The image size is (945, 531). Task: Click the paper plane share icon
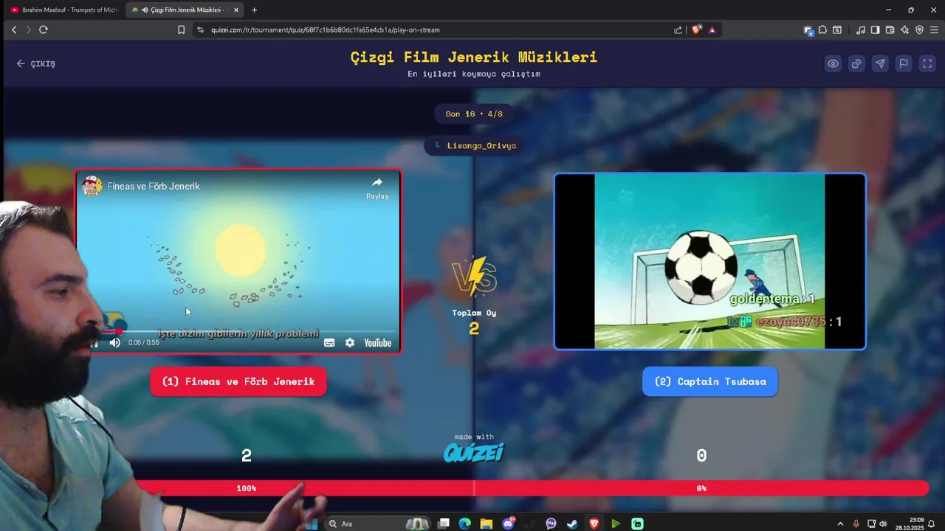click(880, 63)
